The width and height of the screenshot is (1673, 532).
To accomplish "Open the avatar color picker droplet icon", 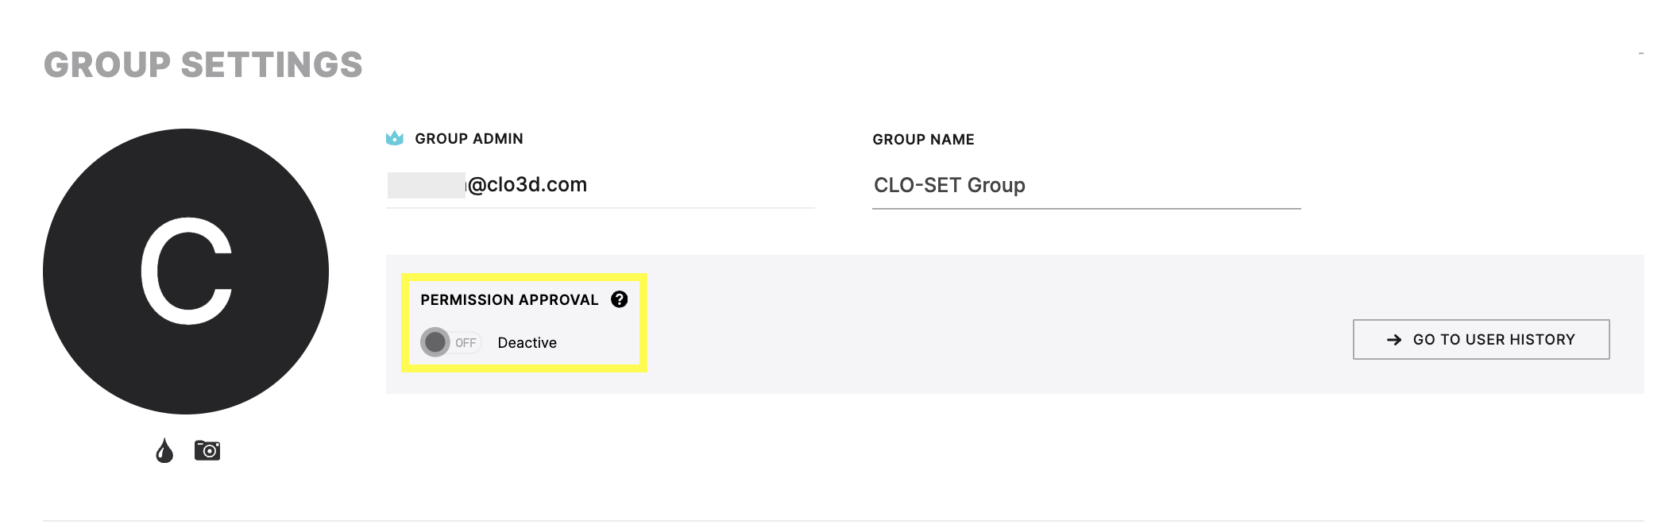I will (x=164, y=450).
